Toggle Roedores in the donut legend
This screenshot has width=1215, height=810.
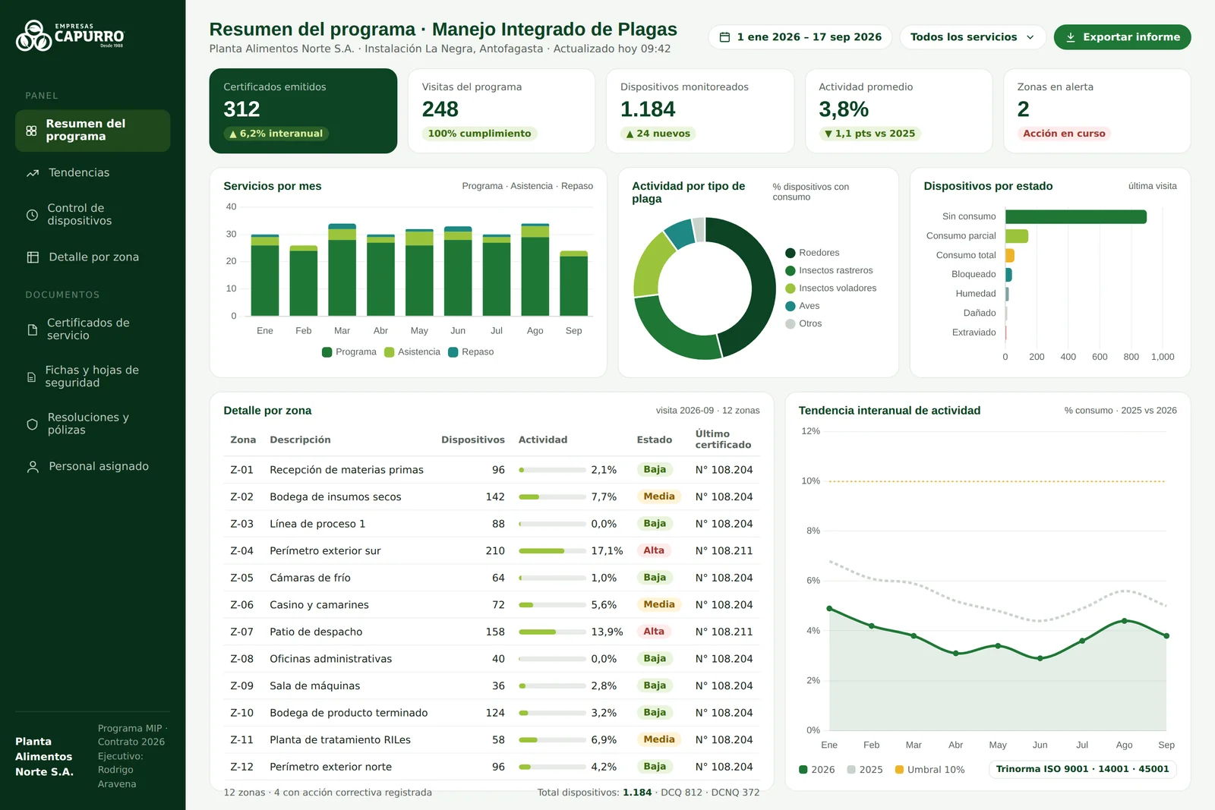pos(812,253)
